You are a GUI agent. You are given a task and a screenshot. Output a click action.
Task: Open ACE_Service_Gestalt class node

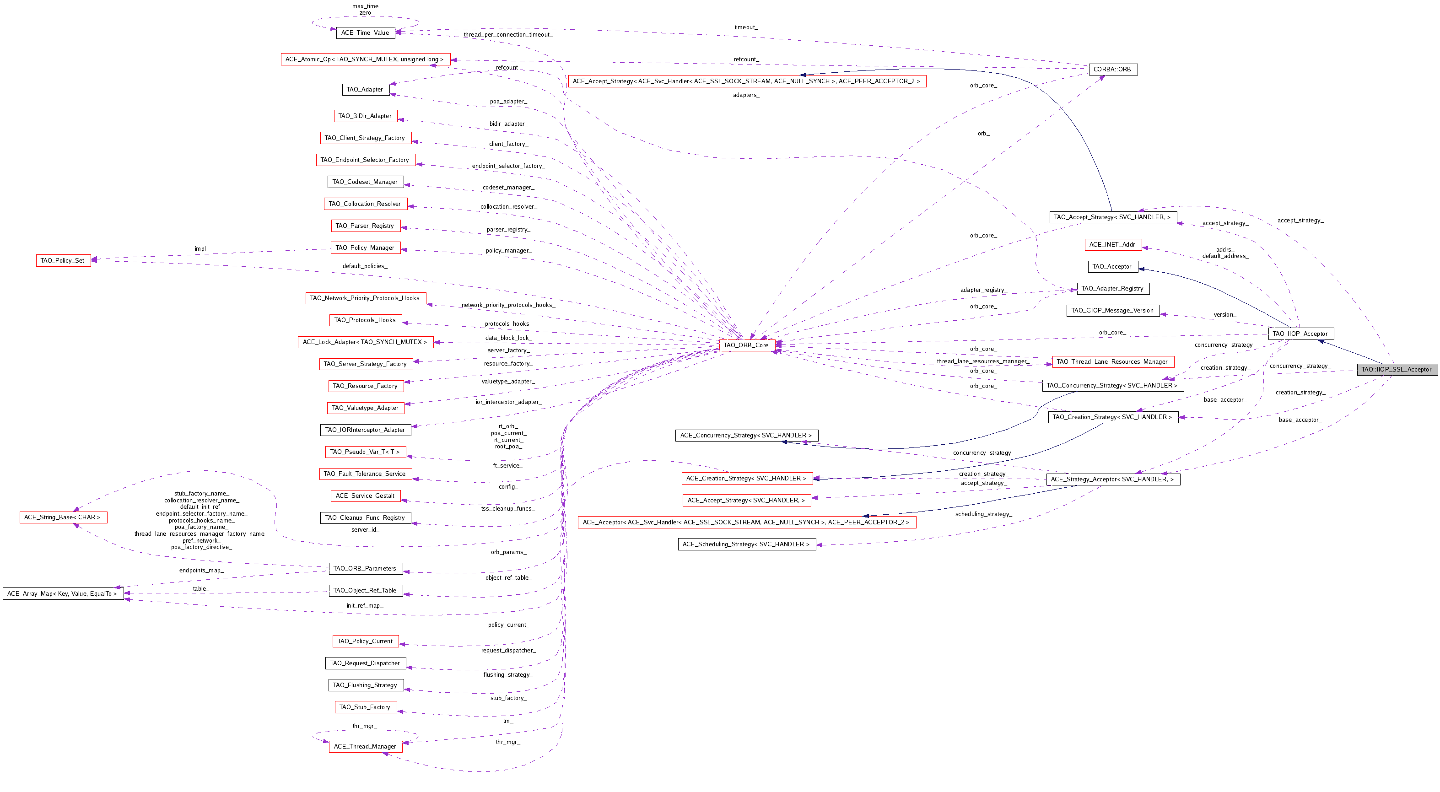tap(365, 496)
